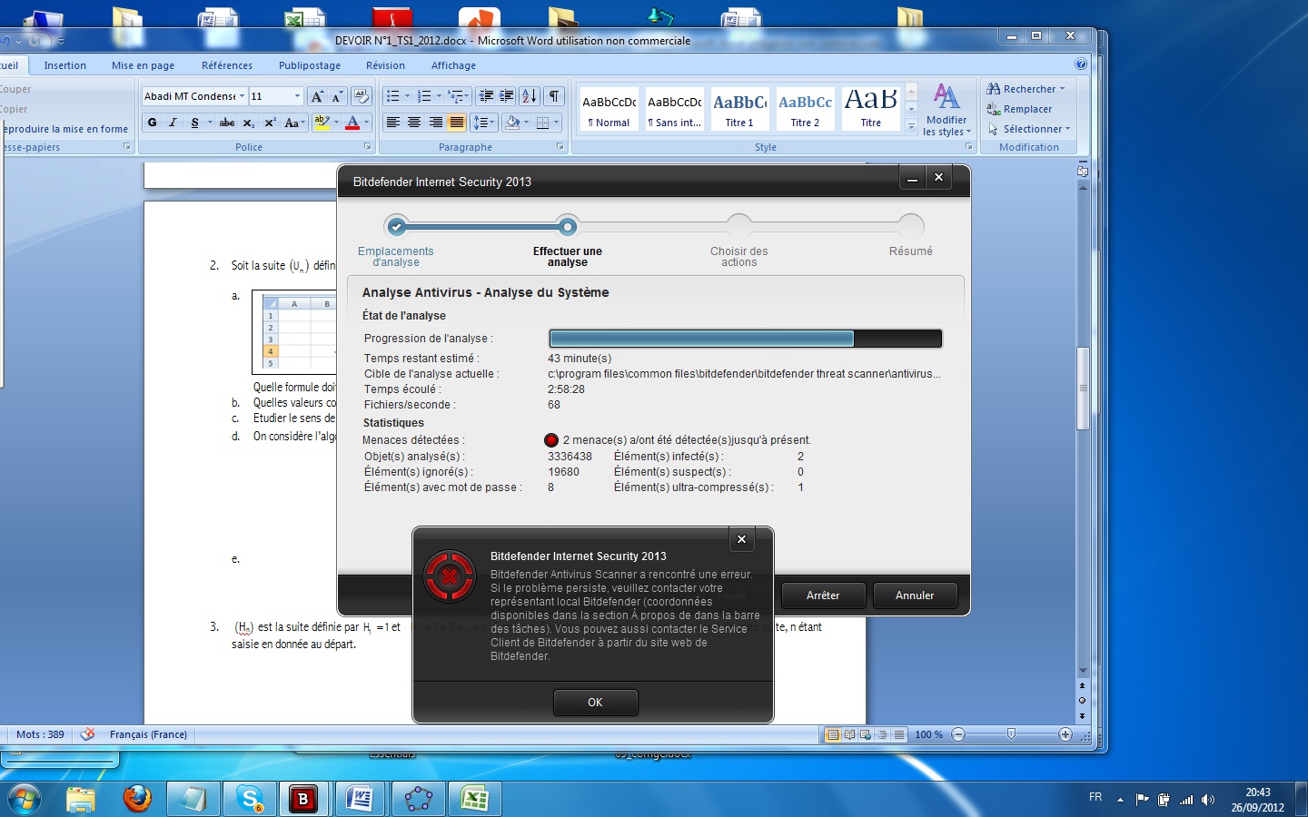Apply strikethrough (abc) formatting
This screenshot has height=817, width=1308.
227,123
